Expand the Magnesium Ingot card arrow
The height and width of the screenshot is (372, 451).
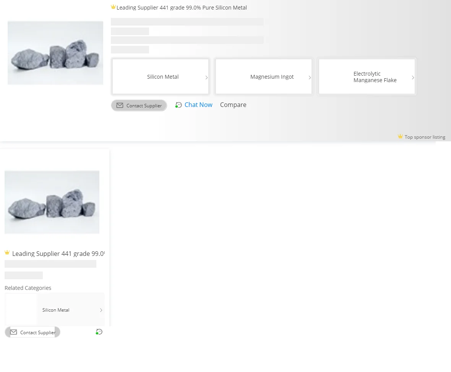coord(310,78)
